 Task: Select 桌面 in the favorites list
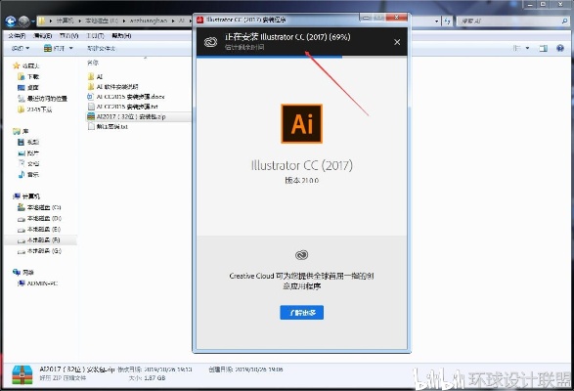tap(28, 88)
